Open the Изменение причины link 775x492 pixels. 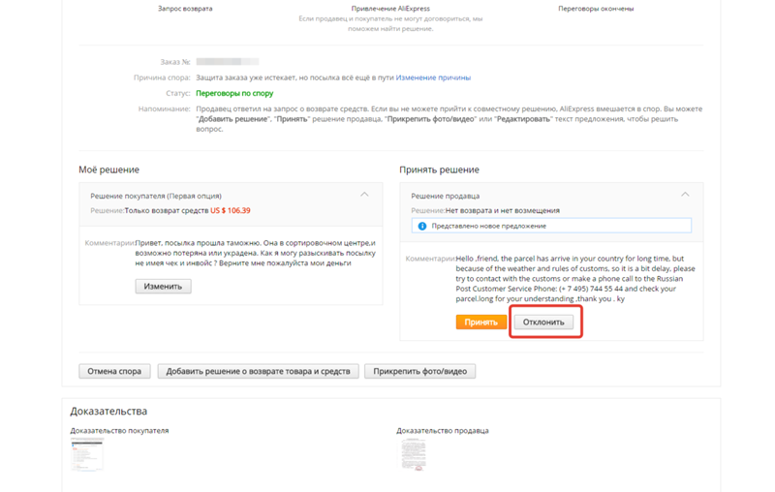click(x=433, y=77)
